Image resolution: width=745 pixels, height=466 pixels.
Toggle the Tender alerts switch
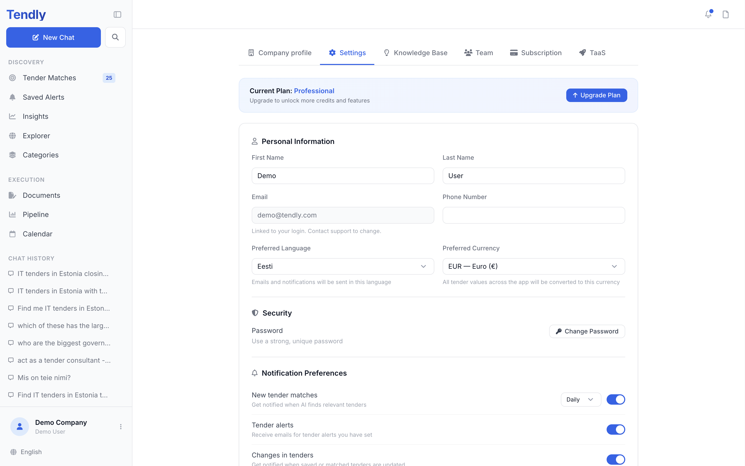(x=616, y=430)
